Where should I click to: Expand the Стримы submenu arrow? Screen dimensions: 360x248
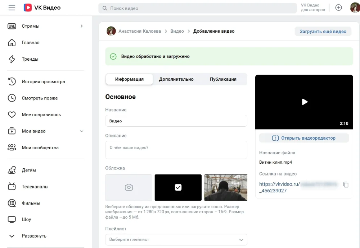pos(82,26)
